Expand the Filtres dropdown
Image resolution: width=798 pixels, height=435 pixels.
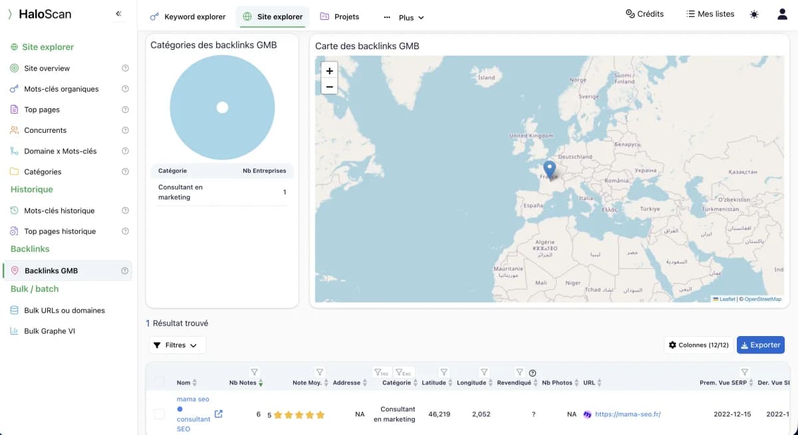tap(176, 345)
